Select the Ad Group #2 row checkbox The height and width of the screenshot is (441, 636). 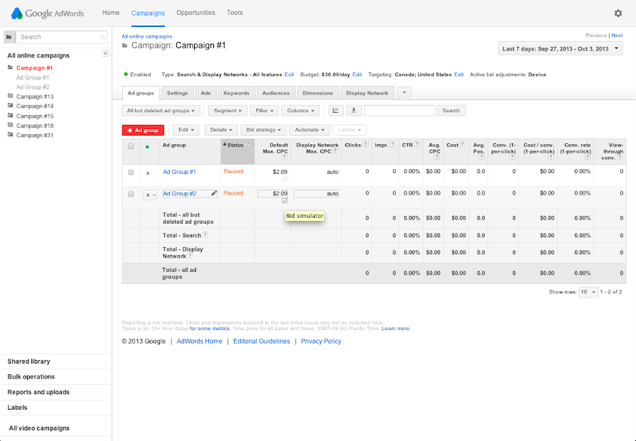(x=131, y=194)
